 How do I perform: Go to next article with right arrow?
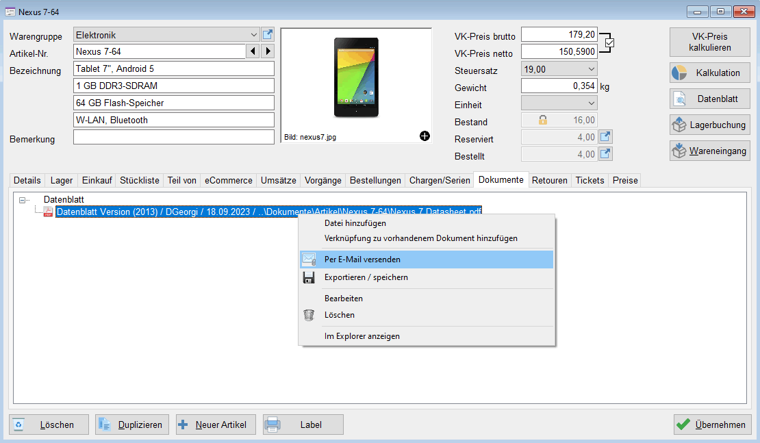pyautogui.click(x=268, y=51)
